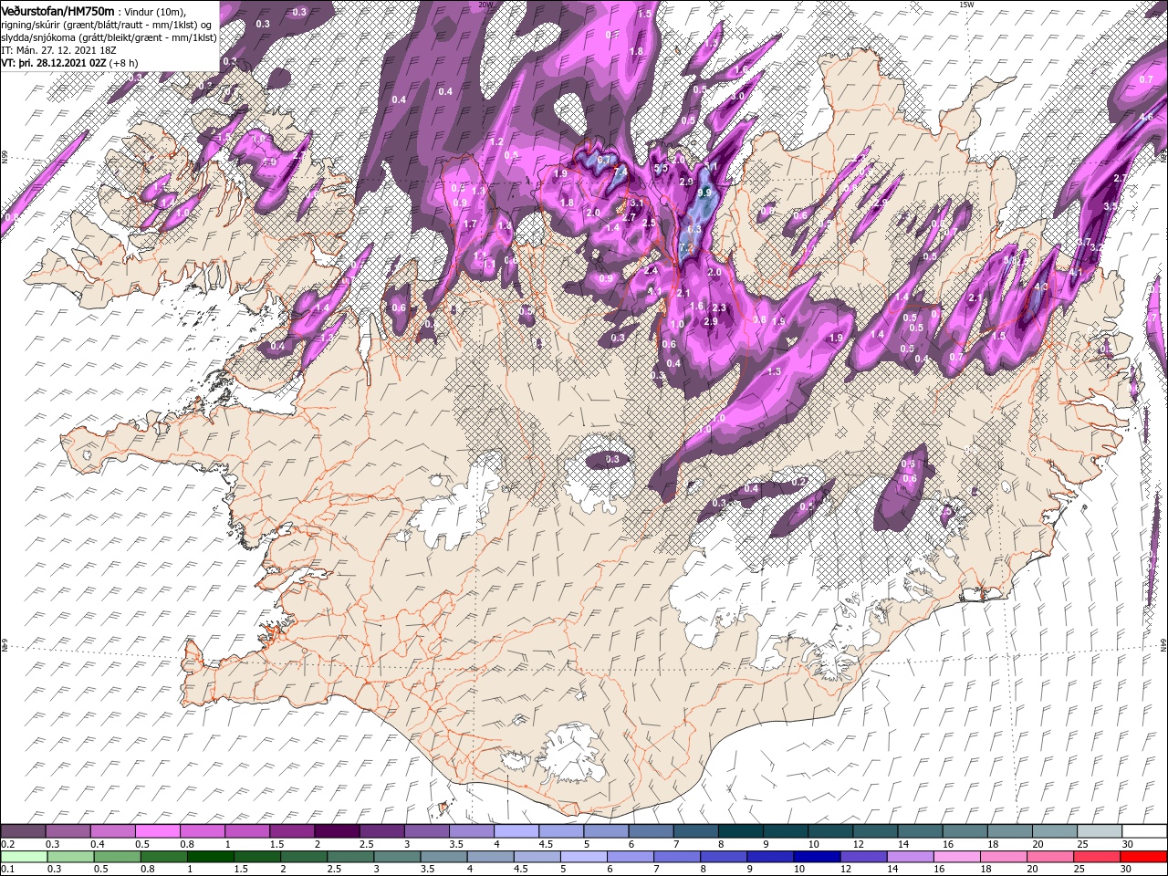Click upper legend swatch between 8 and 9
The width and height of the screenshot is (1168, 876).
click(x=741, y=831)
